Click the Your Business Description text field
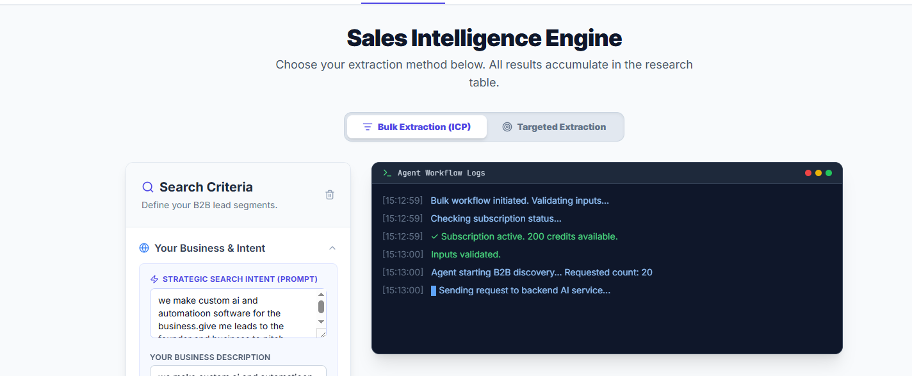 point(238,371)
